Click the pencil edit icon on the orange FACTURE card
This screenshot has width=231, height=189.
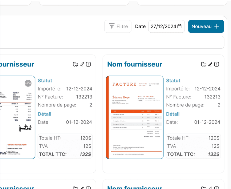[x=210, y=64]
